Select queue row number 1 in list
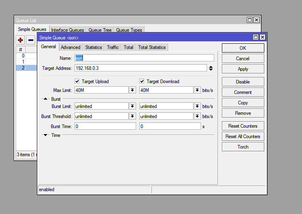Screen dimensions: 302x214 coord(23,62)
